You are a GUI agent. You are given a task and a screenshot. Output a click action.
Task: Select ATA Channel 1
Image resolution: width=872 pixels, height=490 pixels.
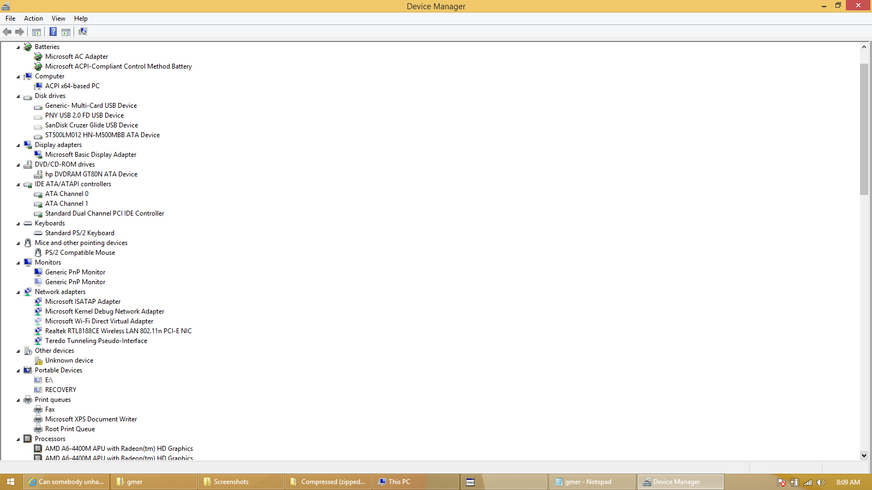pos(66,204)
